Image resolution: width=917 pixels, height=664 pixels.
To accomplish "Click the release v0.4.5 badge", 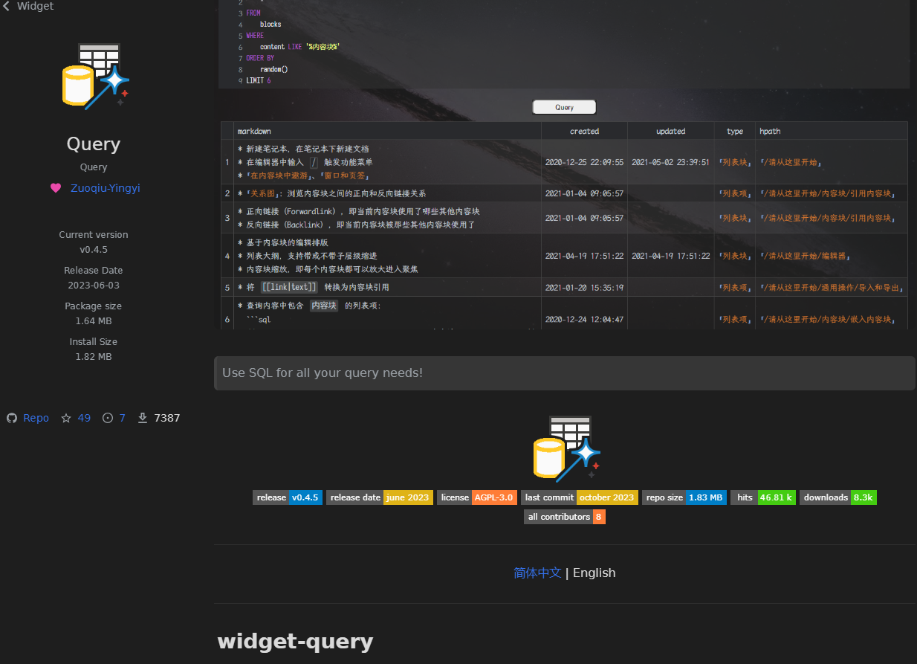I will [x=288, y=497].
